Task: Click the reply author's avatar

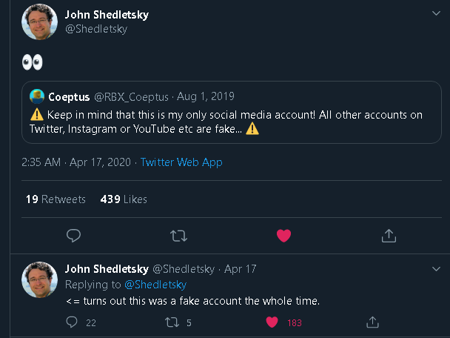Action: tap(40, 280)
